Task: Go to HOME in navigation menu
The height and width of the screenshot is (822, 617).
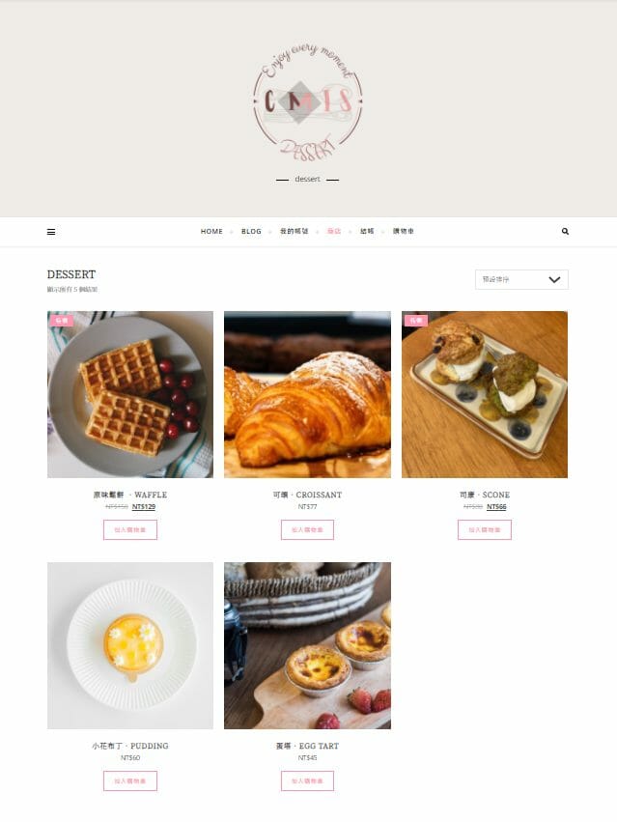Action: click(211, 231)
